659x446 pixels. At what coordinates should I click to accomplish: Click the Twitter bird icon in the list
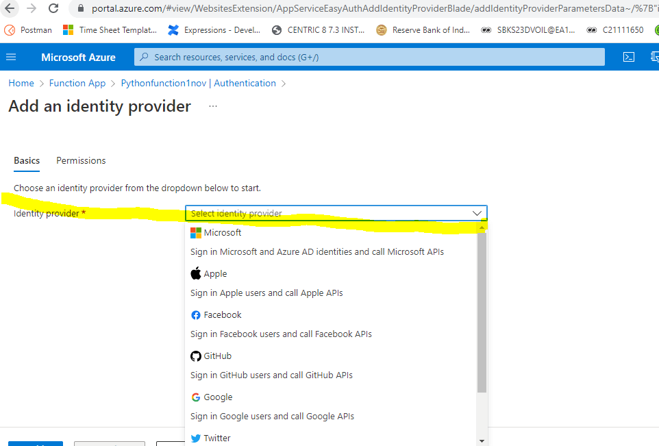[x=195, y=438]
